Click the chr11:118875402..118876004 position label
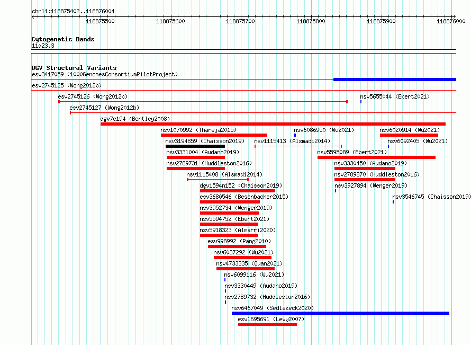The image size is (471, 345). (x=73, y=11)
